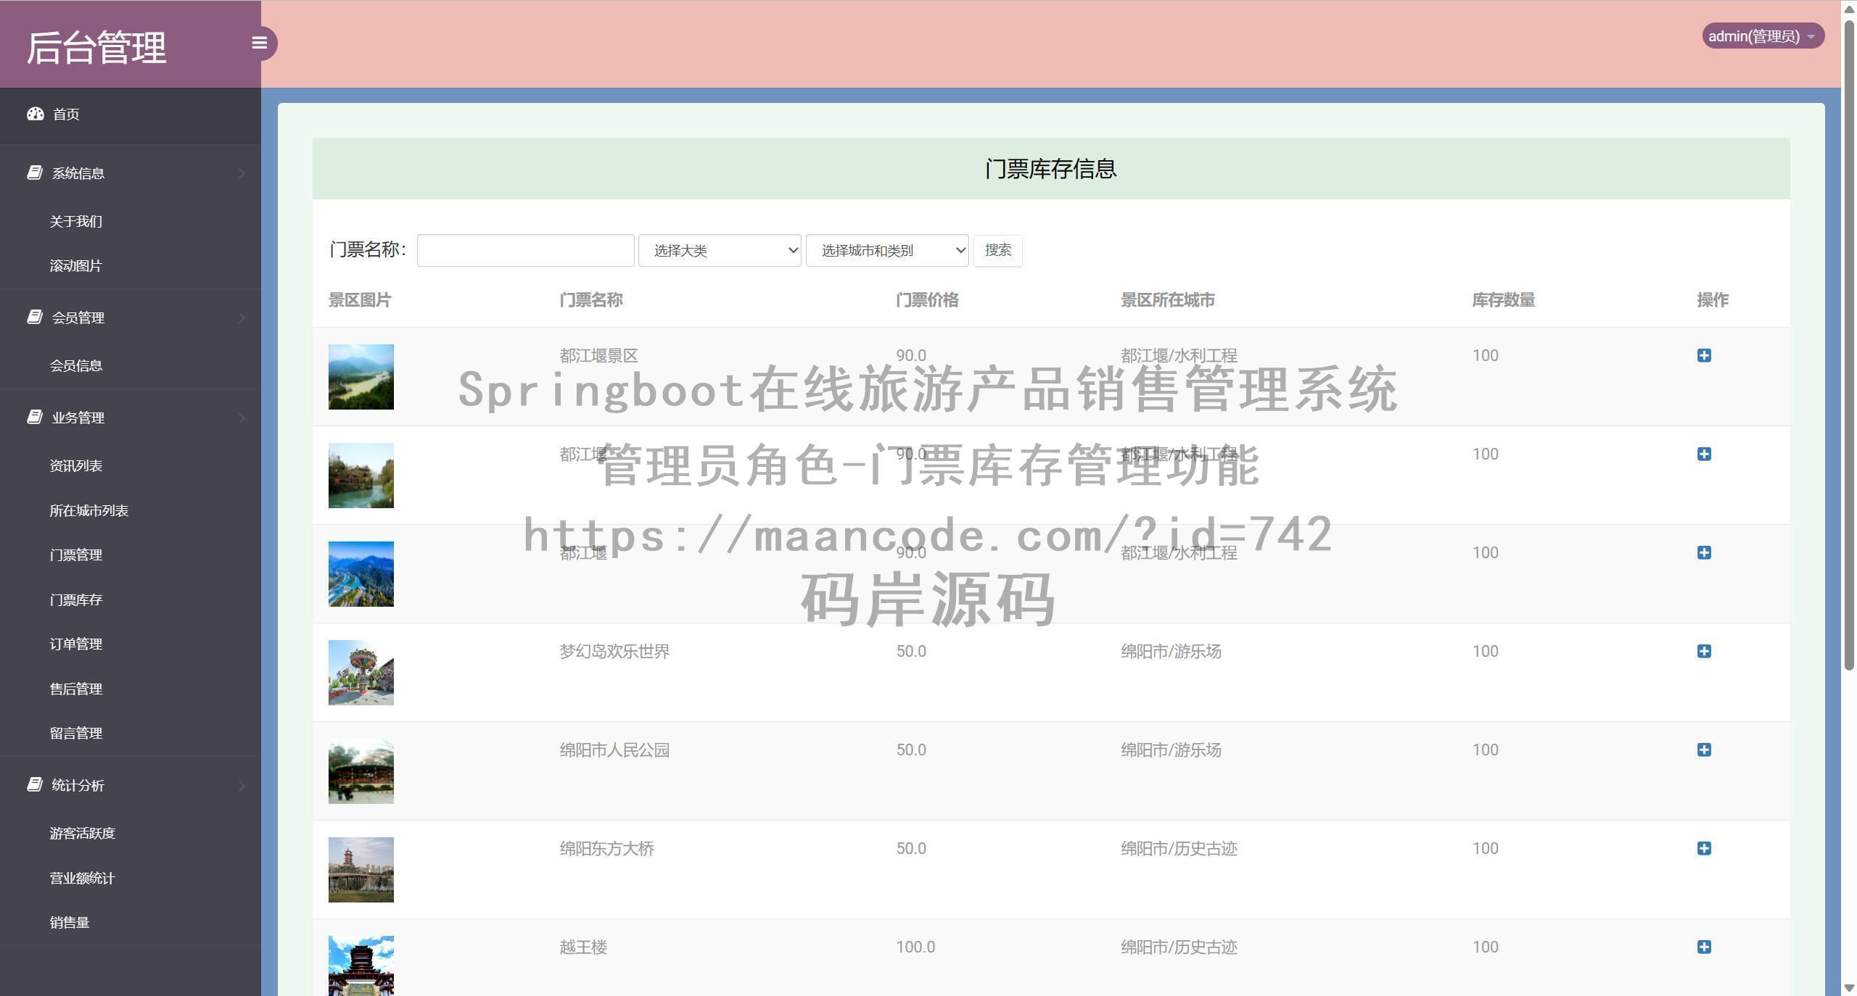Open 会员信息 in the sidebar
Screen dimensions: 1857x996
tap(75, 365)
